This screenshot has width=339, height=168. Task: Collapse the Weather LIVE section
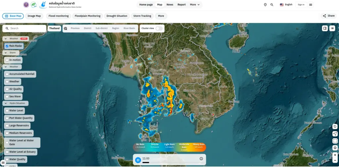coord(16,39)
